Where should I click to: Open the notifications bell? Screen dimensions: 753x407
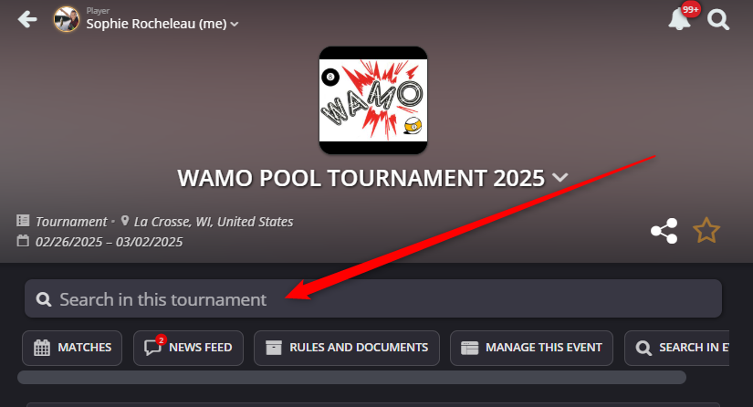tap(679, 19)
